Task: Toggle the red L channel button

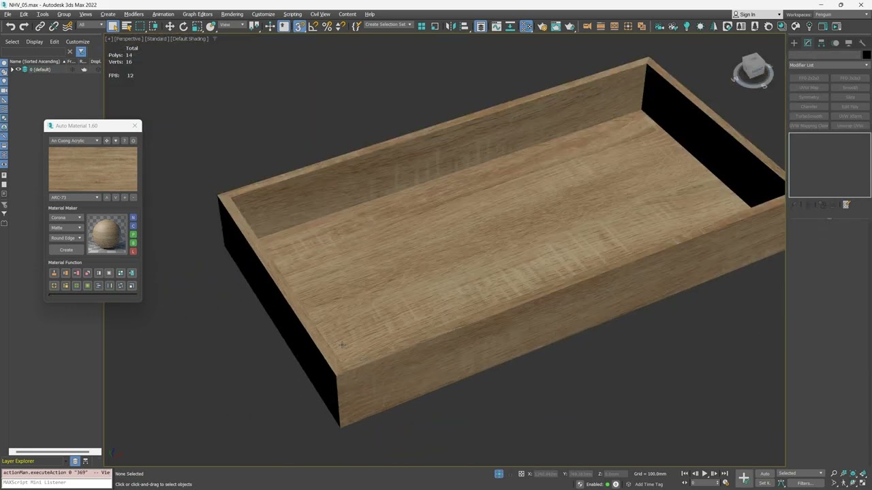Action: [x=134, y=251]
